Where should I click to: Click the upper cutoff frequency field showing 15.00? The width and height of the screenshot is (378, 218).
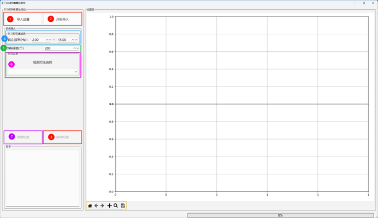click(63, 40)
